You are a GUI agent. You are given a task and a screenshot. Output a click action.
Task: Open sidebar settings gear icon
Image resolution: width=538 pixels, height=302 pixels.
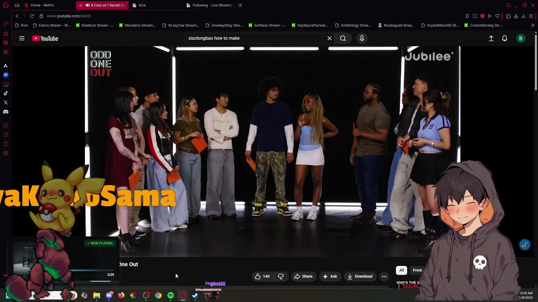click(x=5, y=153)
